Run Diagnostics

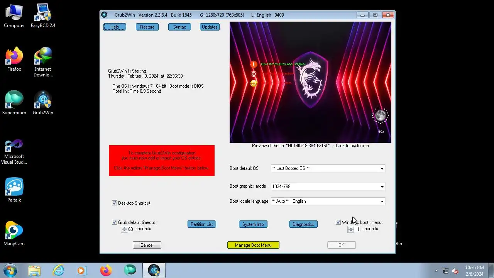(303, 224)
